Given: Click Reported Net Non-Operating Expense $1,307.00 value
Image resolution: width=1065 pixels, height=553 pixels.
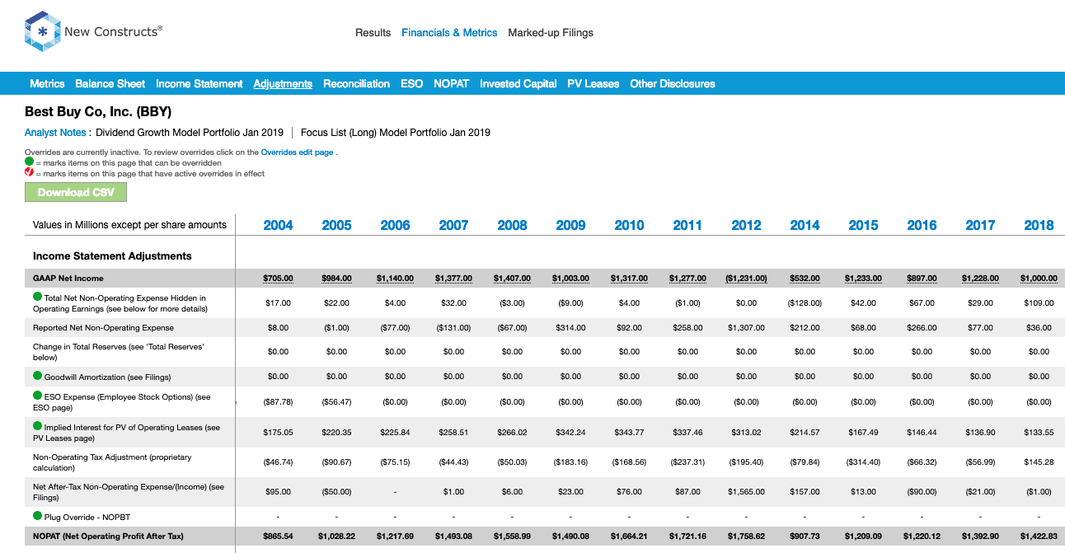Looking at the screenshot, I should (746, 328).
